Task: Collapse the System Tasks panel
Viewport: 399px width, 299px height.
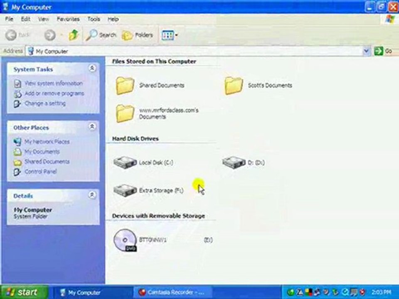Action: coord(92,68)
